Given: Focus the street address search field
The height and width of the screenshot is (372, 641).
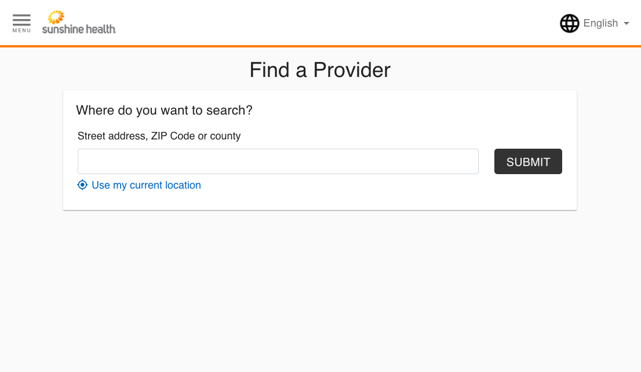Looking at the screenshot, I should point(278,161).
